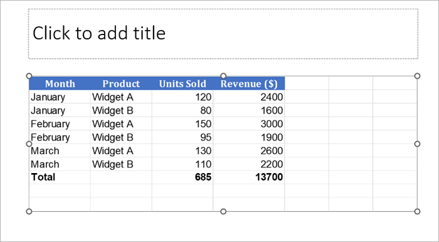Viewport: 439px width, 242px height.
Task: Click the cell with revenue 2400
Action: pos(248,97)
